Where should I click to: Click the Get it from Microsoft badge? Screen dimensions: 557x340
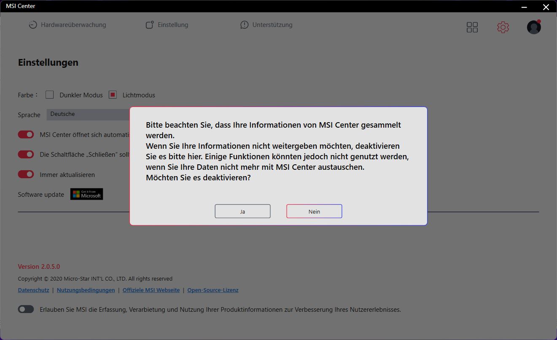point(86,194)
